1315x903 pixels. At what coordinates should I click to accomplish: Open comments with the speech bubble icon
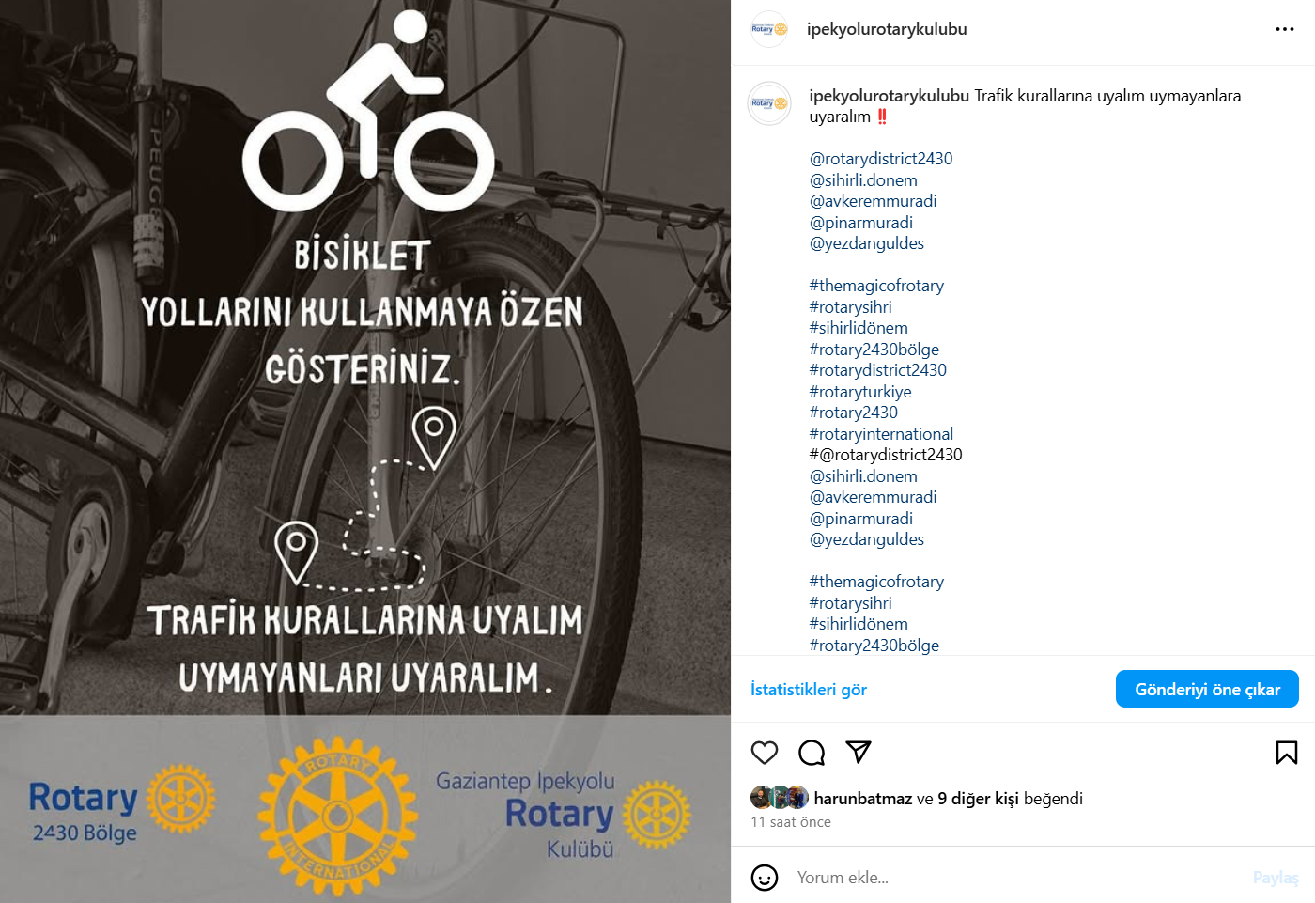click(x=812, y=753)
